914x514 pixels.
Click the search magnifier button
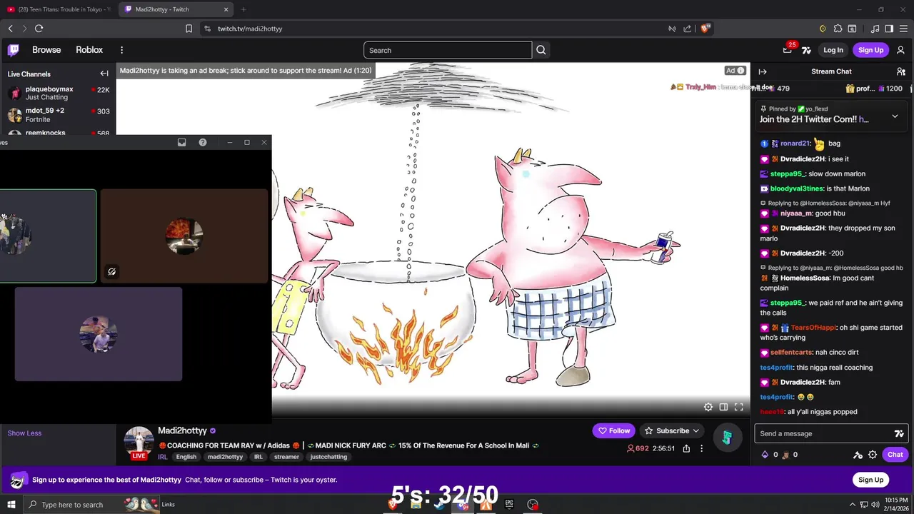(x=541, y=50)
